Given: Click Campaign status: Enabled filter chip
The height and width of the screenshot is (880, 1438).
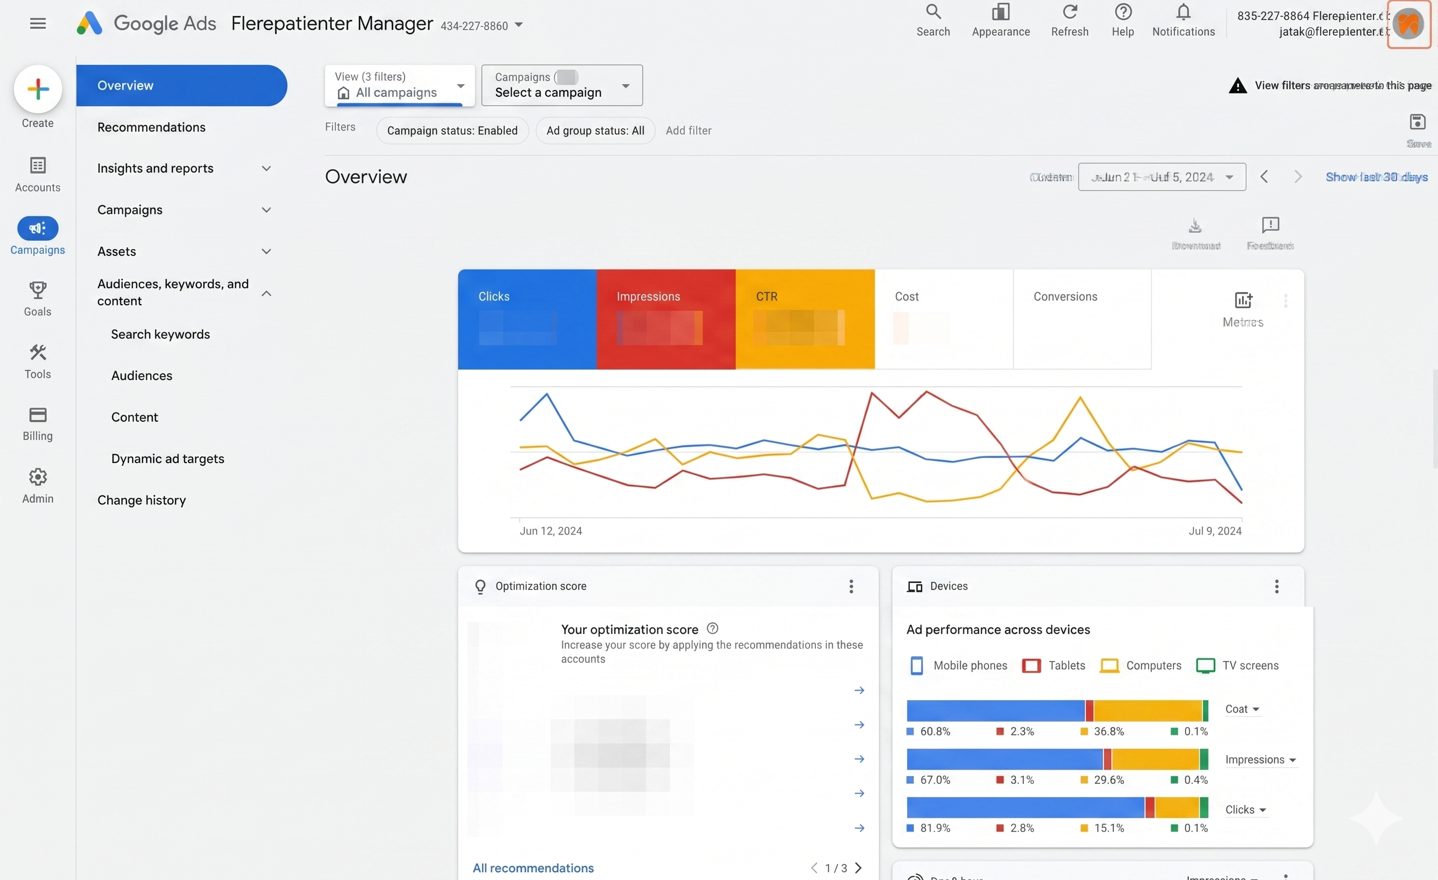Looking at the screenshot, I should 452,130.
